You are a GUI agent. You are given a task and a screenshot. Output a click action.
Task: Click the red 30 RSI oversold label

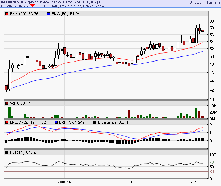click(212, 172)
